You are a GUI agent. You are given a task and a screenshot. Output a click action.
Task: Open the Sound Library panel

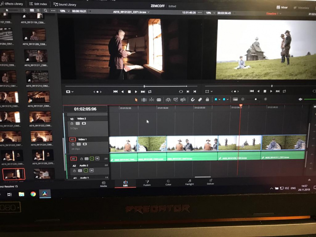(x=65, y=4)
